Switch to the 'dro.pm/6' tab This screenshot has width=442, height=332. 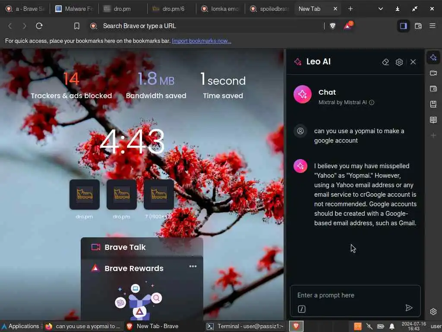click(x=172, y=9)
